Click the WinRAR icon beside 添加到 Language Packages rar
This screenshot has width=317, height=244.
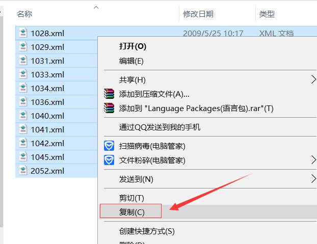pyautogui.click(x=109, y=108)
